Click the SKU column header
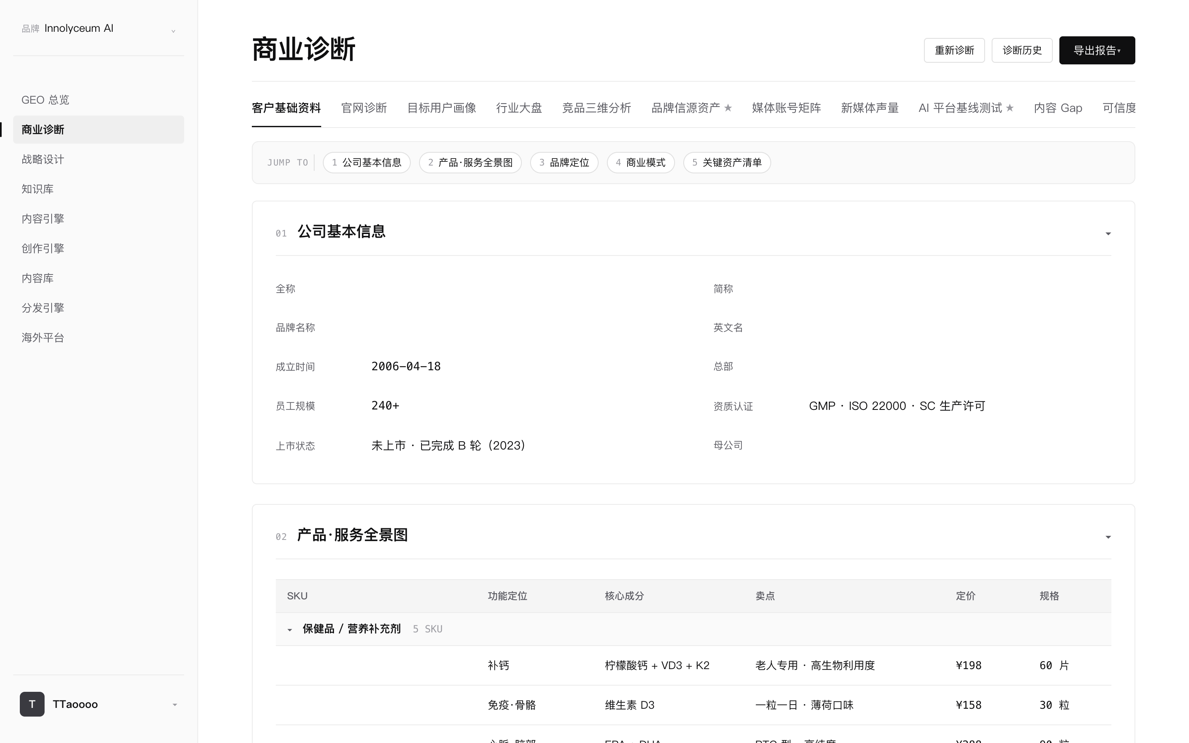 coord(297,596)
